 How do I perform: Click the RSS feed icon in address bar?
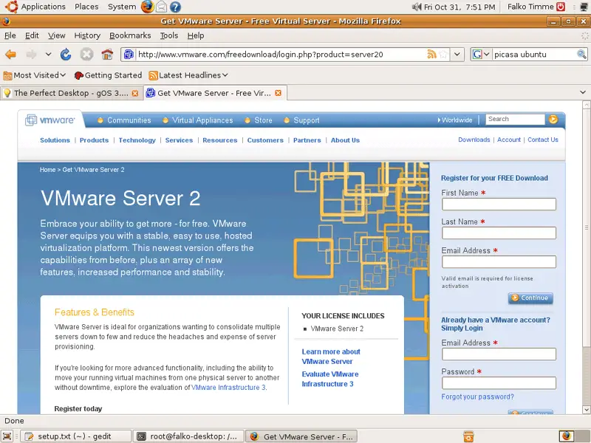point(432,54)
